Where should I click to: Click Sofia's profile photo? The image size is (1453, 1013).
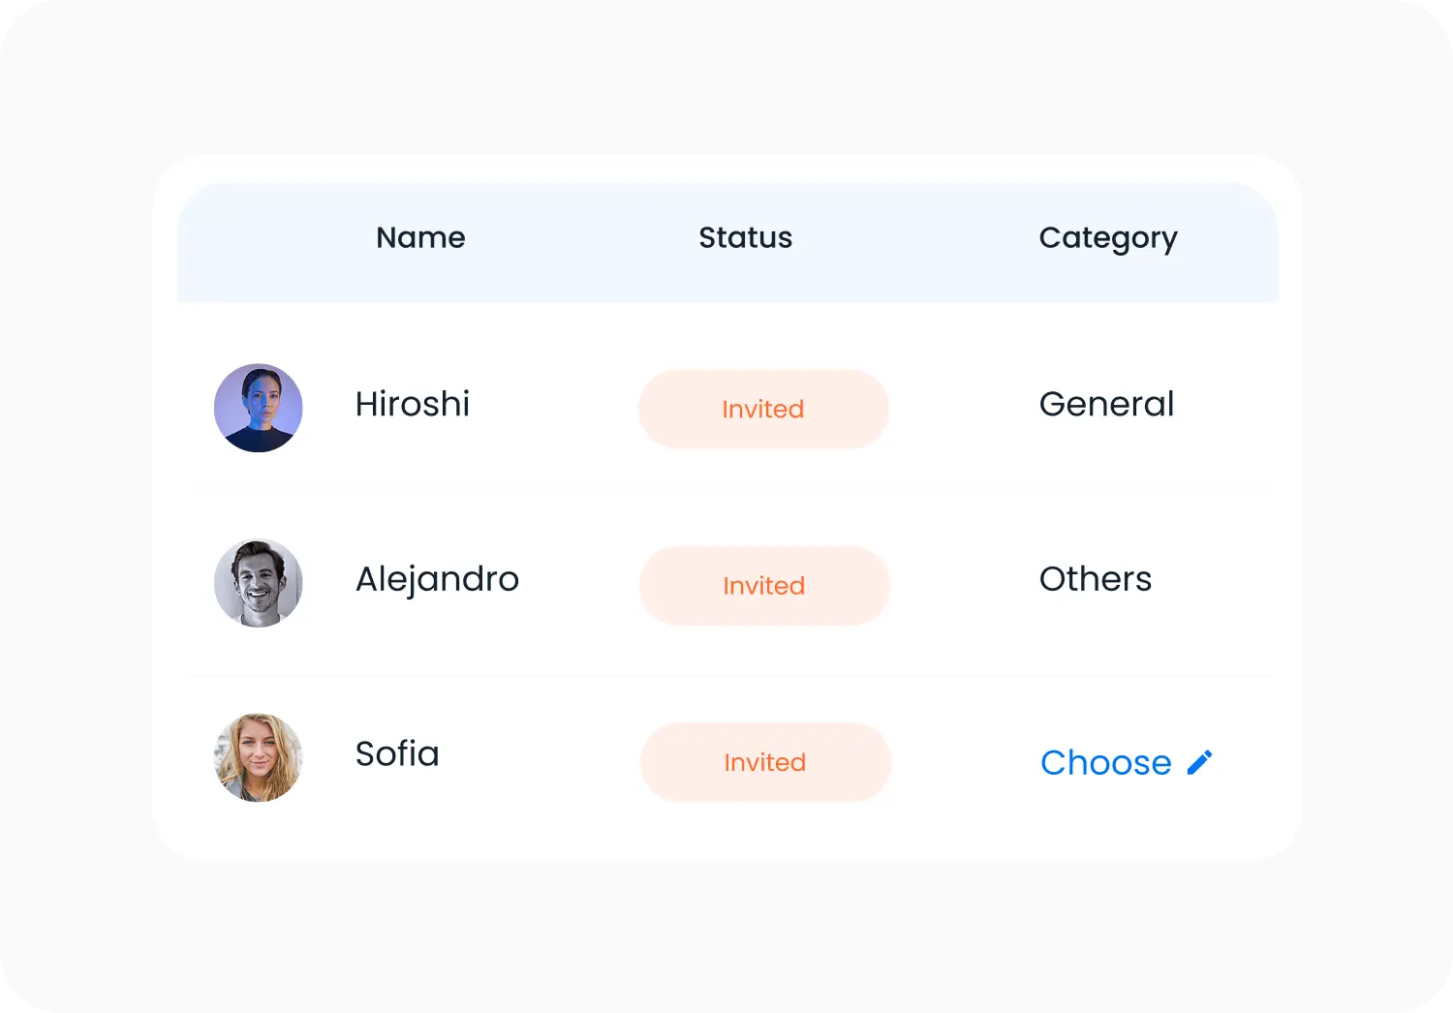point(259,759)
